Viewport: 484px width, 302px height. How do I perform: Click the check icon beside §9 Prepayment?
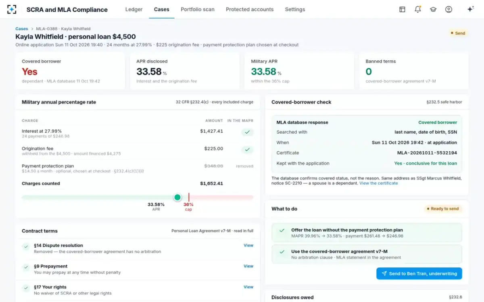(26, 267)
